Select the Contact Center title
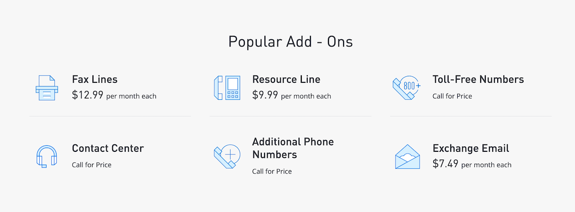 [108, 148]
